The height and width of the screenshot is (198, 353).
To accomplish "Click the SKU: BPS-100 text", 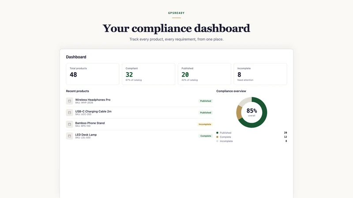I will [x=83, y=126].
